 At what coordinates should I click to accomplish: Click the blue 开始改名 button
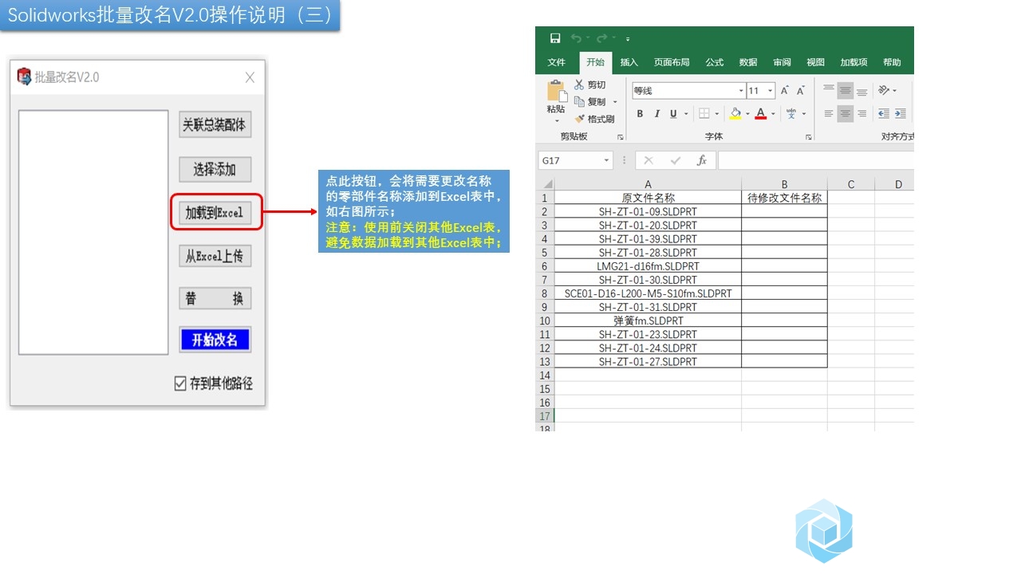point(215,340)
